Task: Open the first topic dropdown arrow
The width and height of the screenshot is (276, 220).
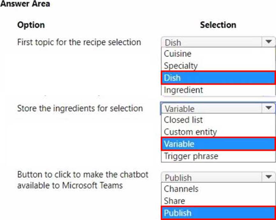Action: [268, 42]
